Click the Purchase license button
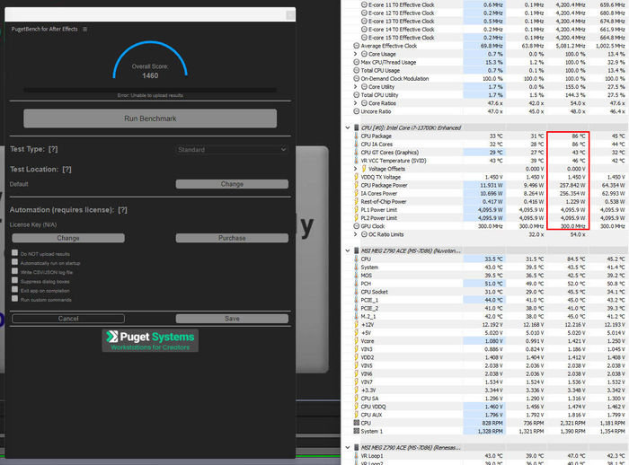Screen dimensions: 629x465 [x=232, y=238]
